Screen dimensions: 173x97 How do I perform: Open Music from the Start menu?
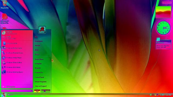tap(37, 50)
